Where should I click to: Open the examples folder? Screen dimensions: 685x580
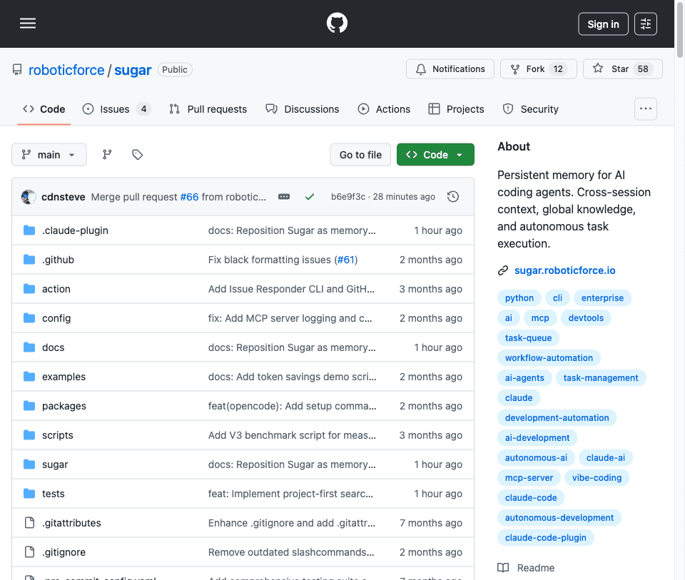point(64,377)
